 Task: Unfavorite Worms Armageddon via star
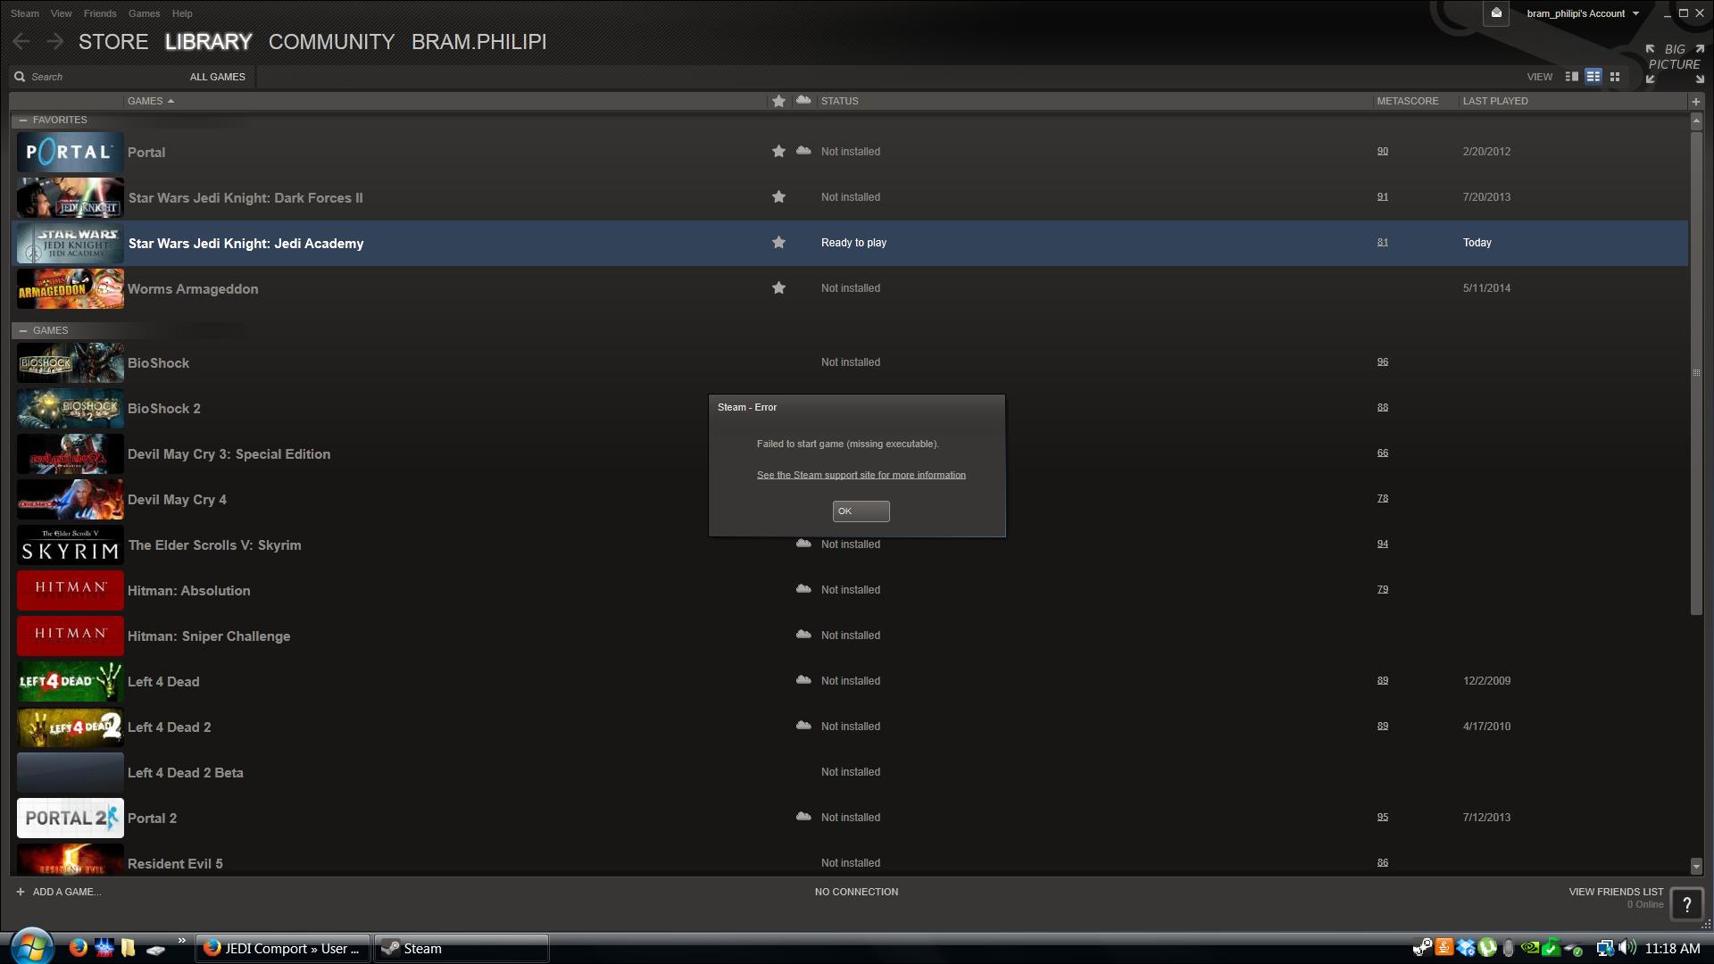778,288
